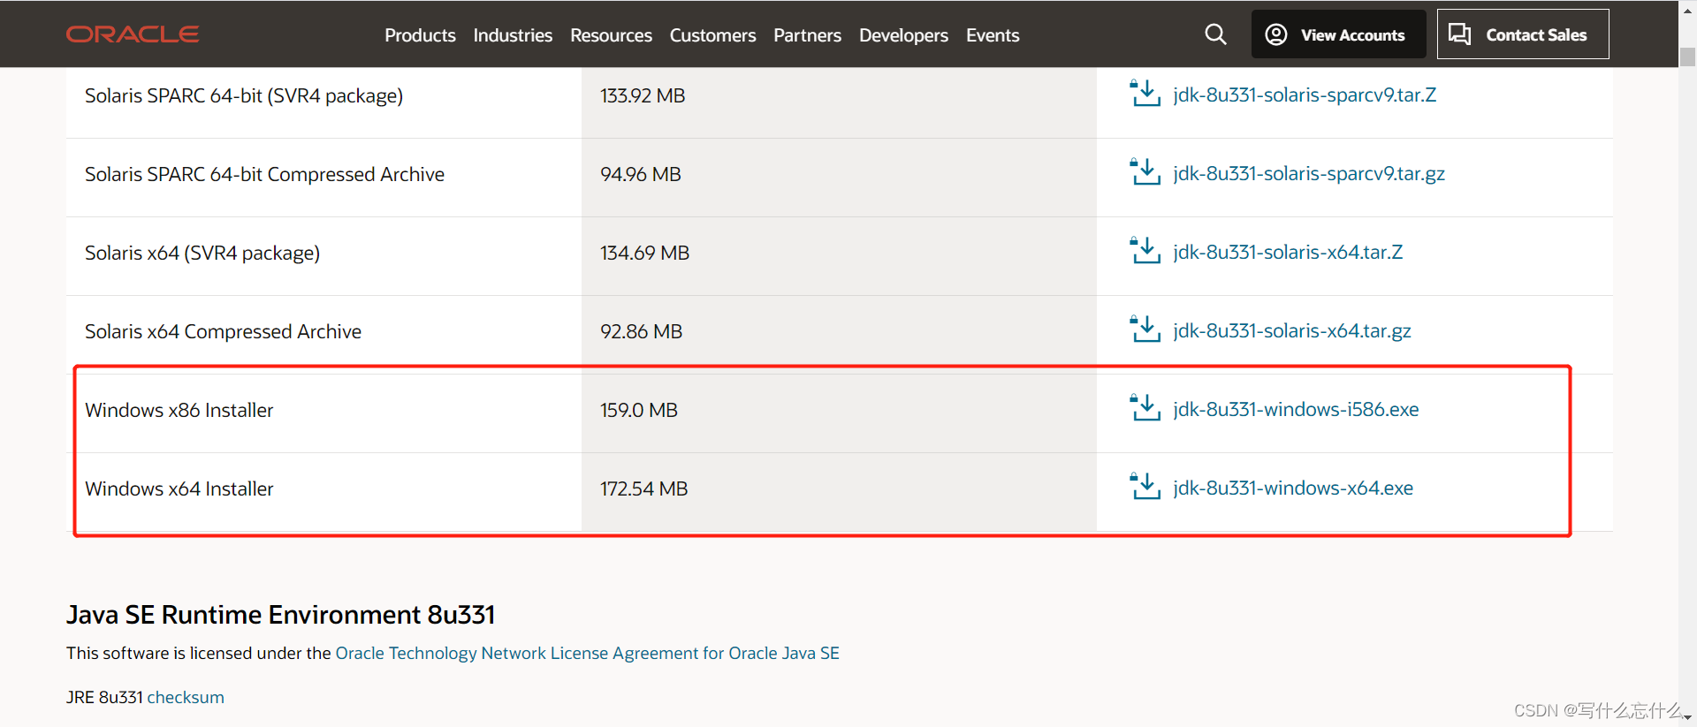This screenshot has height=727, width=1697.
Task: Open the Events menu
Action: click(993, 35)
